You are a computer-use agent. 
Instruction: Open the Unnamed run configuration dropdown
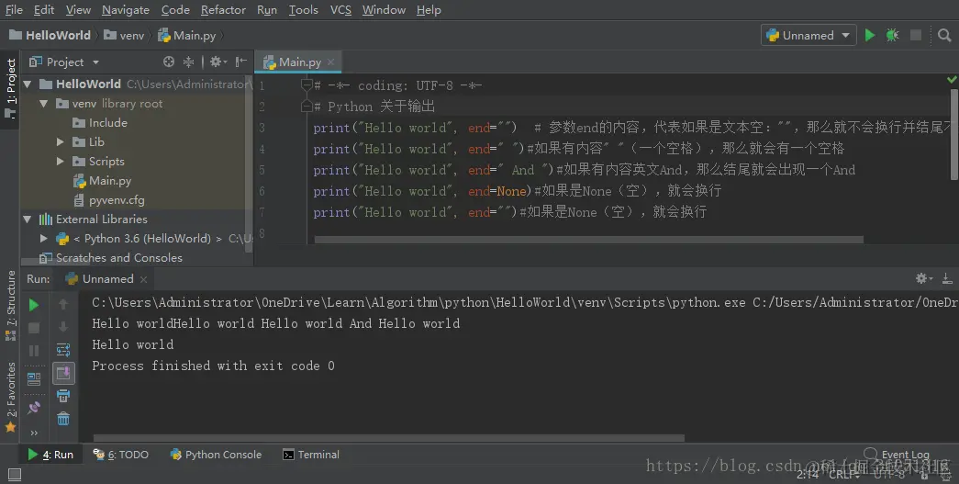(x=808, y=35)
